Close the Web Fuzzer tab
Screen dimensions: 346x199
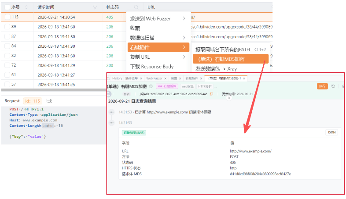click(x=165, y=78)
